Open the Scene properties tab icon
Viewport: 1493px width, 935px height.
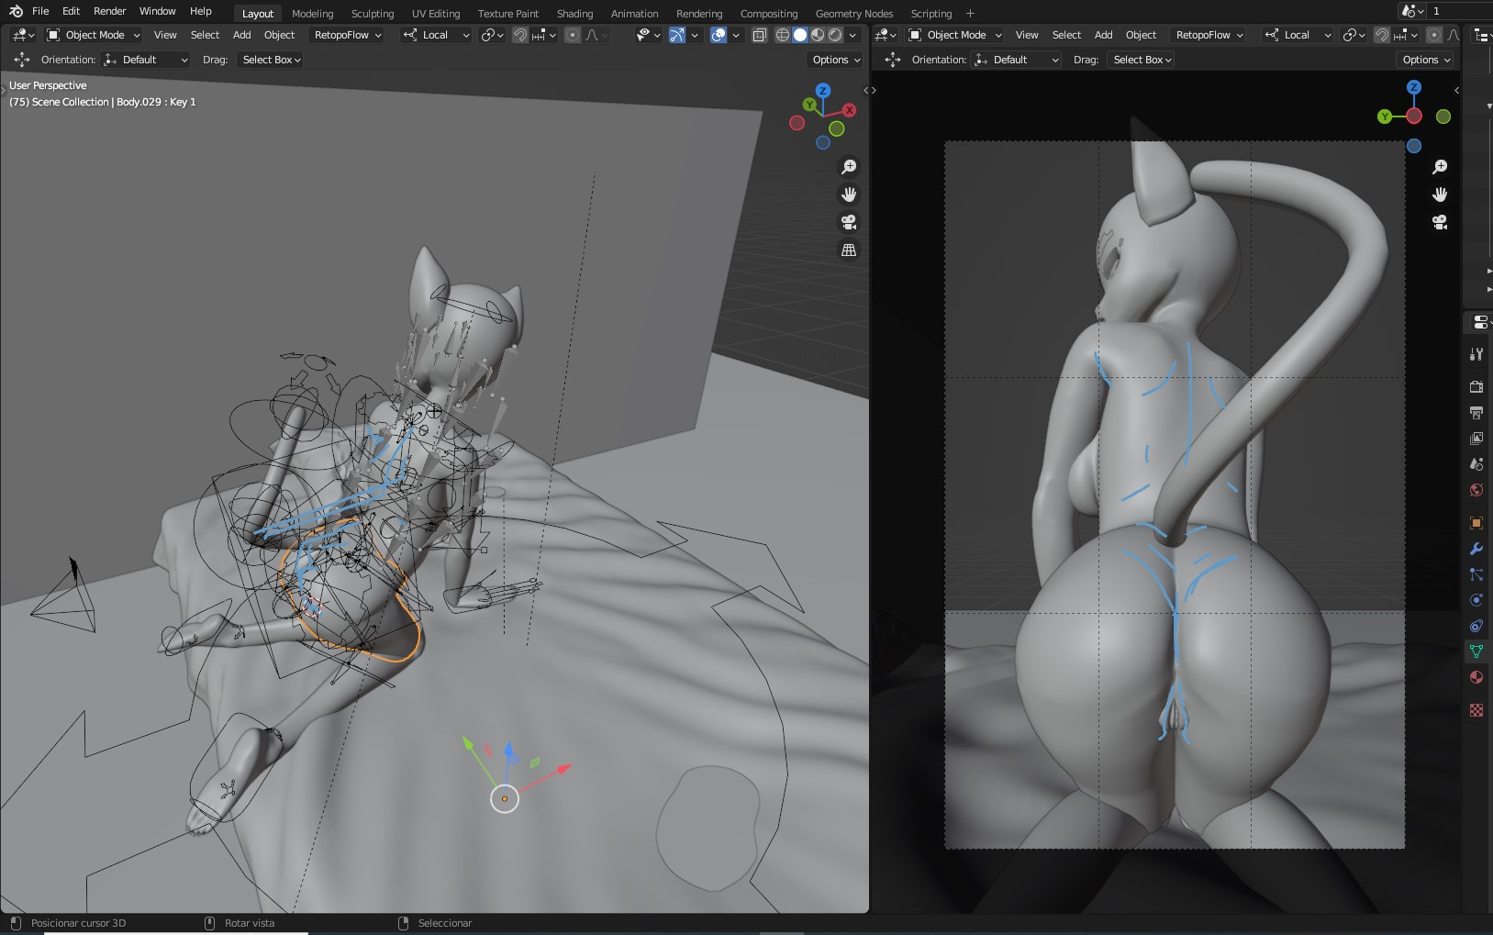point(1476,464)
